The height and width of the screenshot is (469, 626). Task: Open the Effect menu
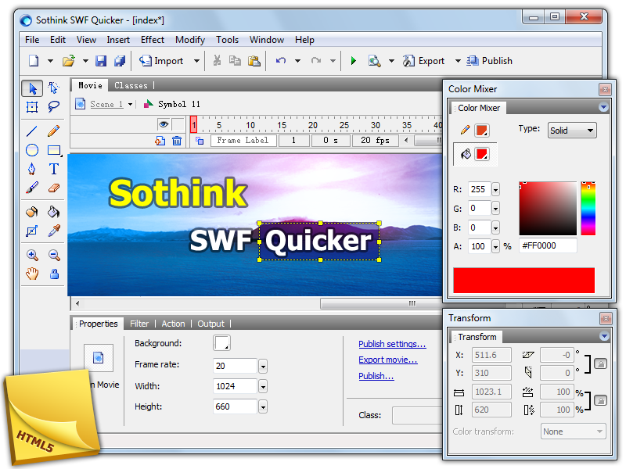153,40
